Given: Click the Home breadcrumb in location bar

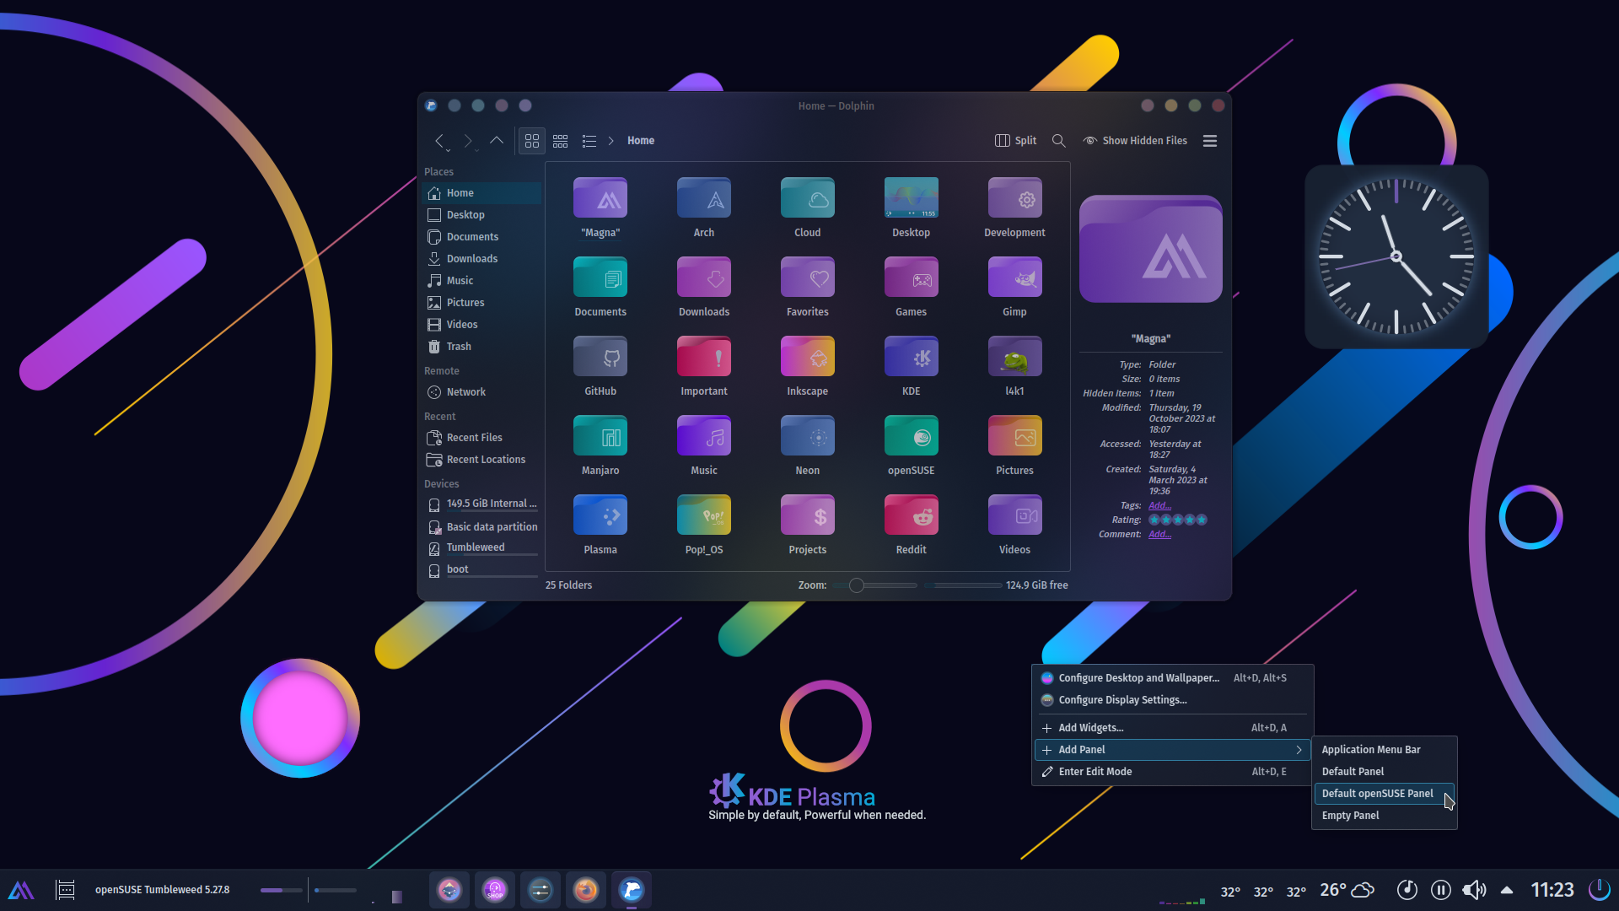Looking at the screenshot, I should tap(641, 141).
